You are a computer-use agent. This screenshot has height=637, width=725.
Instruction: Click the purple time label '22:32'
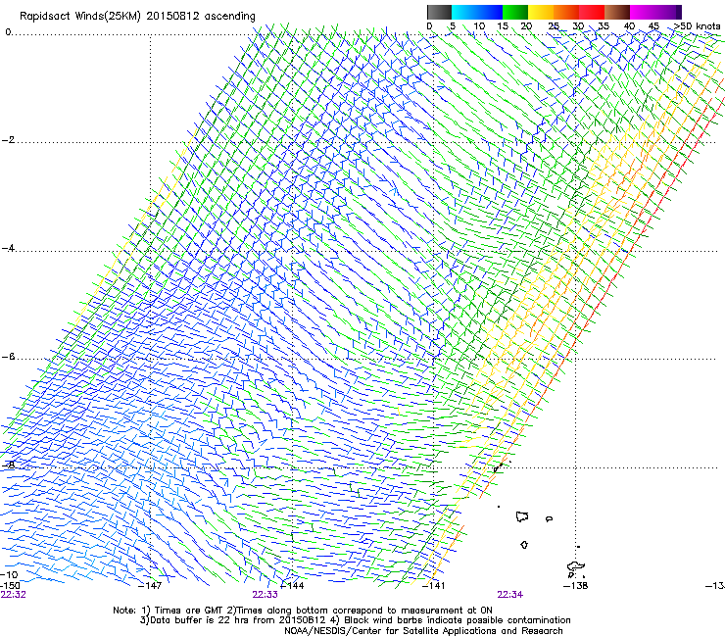click(14, 595)
